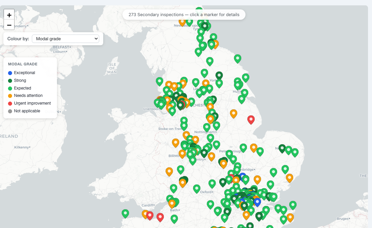Zoom out of the map
The height and width of the screenshot is (228, 372).
point(9,25)
